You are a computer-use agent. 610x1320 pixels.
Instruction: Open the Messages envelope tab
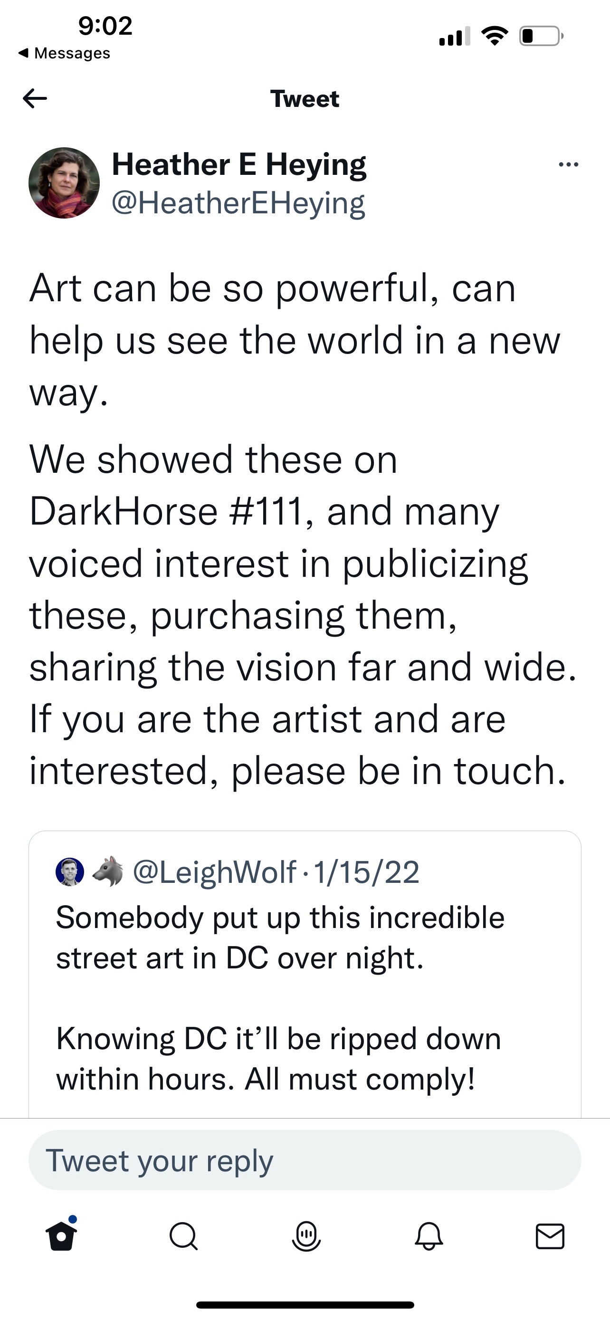pyautogui.click(x=550, y=1236)
